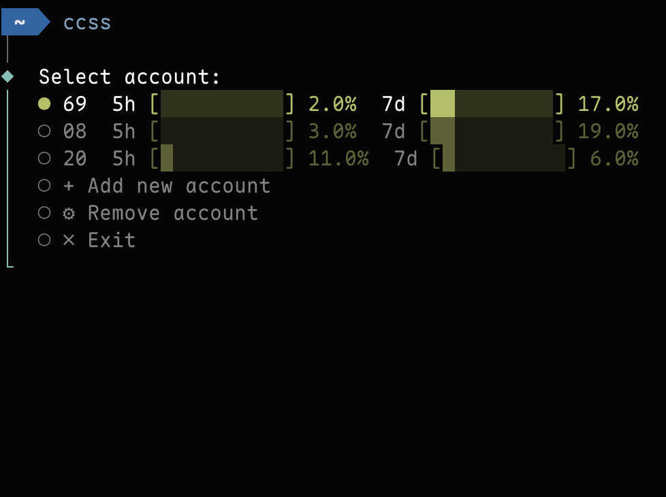666x497 pixels.
Task: Click the tilde badge in the terminal prompt
Action: (20, 21)
